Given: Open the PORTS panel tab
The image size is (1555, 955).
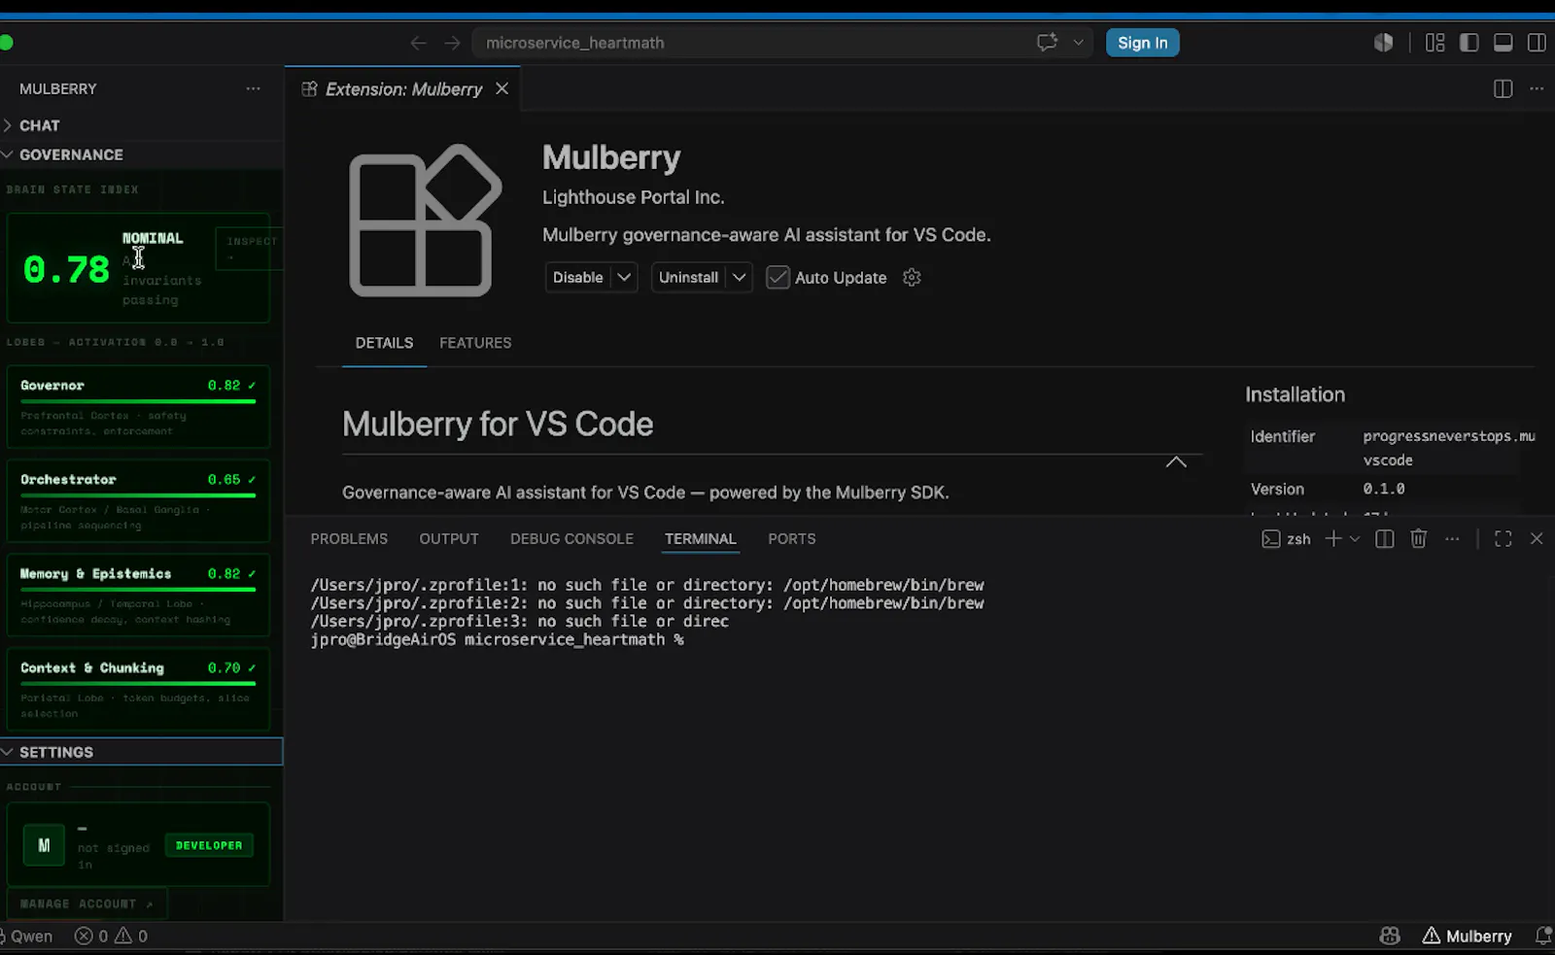Looking at the screenshot, I should [x=791, y=538].
